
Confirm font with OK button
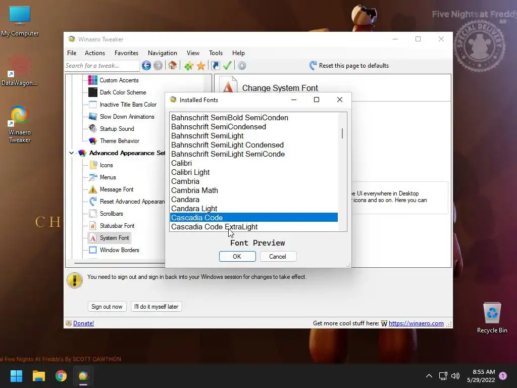pyautogui.click(x=237, y=257)
